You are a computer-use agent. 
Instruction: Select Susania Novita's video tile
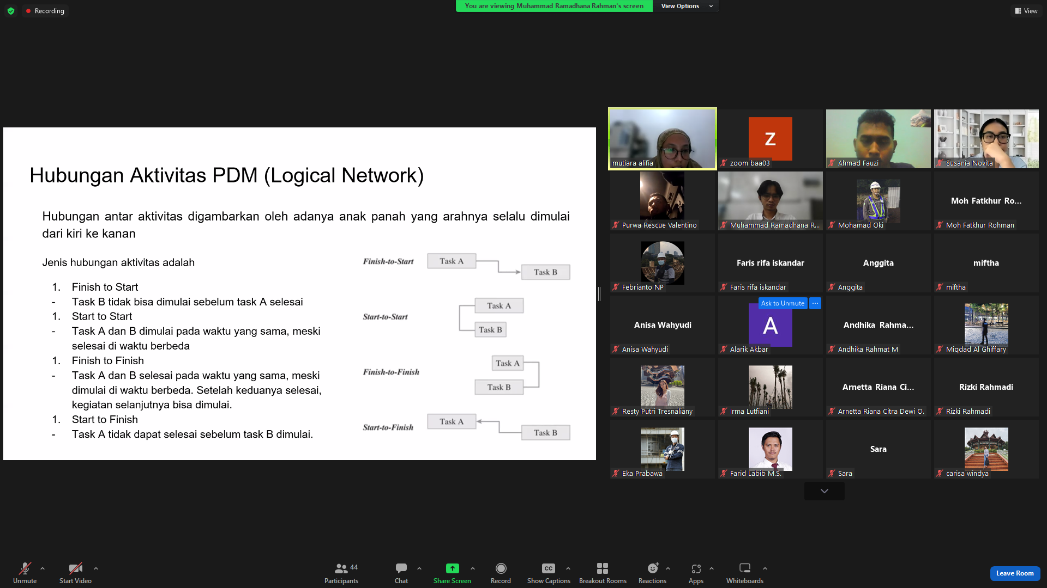(x=986, y=139)
